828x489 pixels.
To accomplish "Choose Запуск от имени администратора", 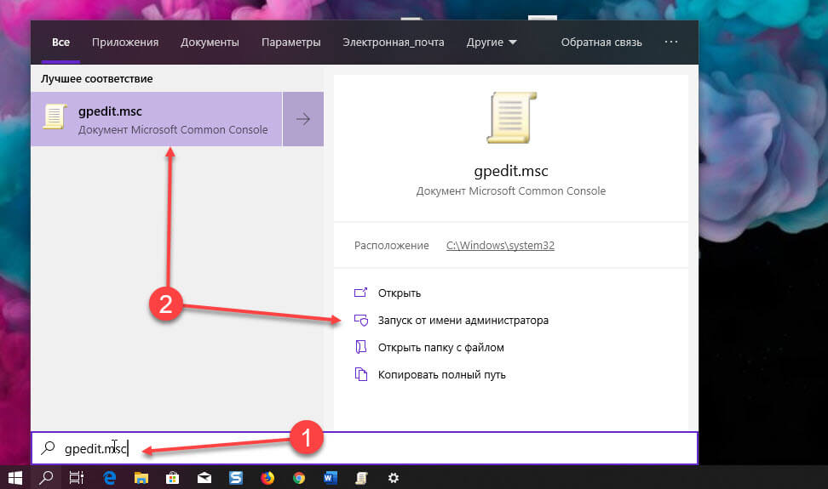I will tap(463, 321).
